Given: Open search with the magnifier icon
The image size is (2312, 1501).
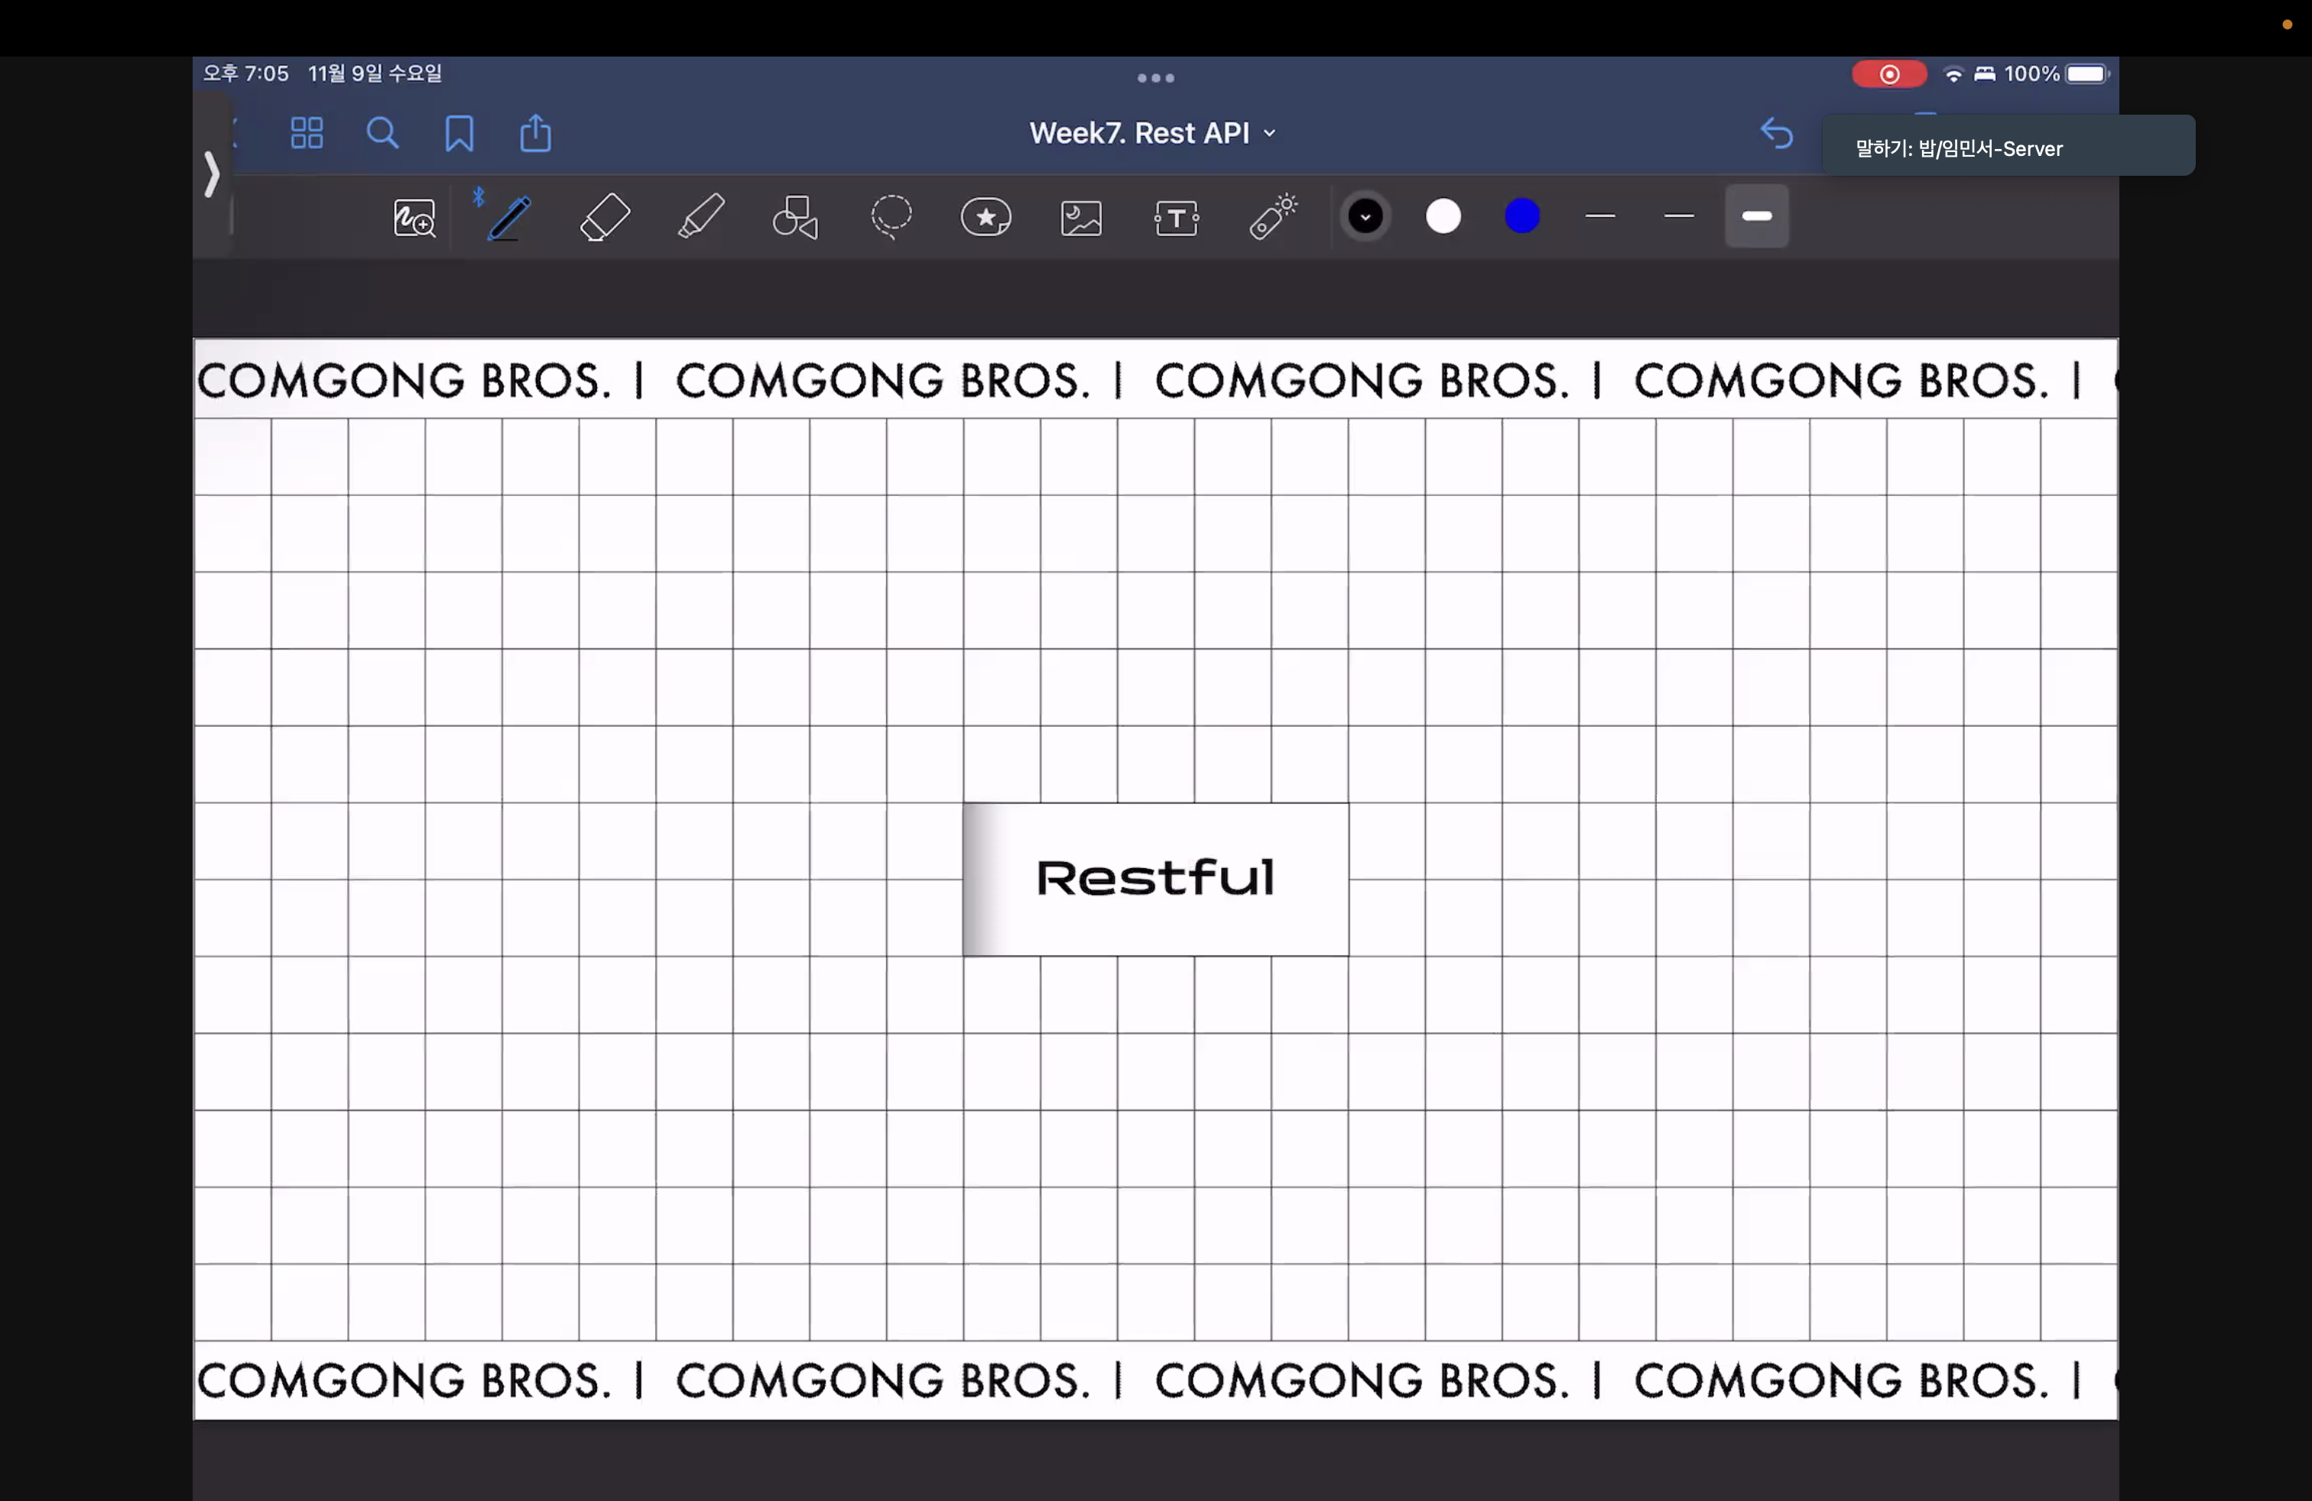Looking at the screenshot, I should click(383, 133).
